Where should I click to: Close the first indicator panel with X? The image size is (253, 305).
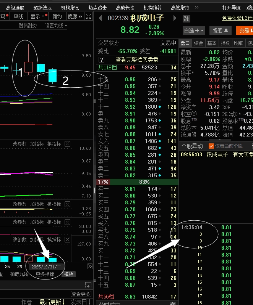coord(67,144)
